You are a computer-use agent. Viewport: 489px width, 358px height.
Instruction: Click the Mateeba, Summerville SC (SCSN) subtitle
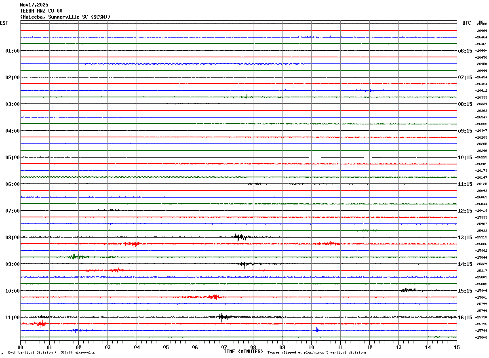point(65,17)
